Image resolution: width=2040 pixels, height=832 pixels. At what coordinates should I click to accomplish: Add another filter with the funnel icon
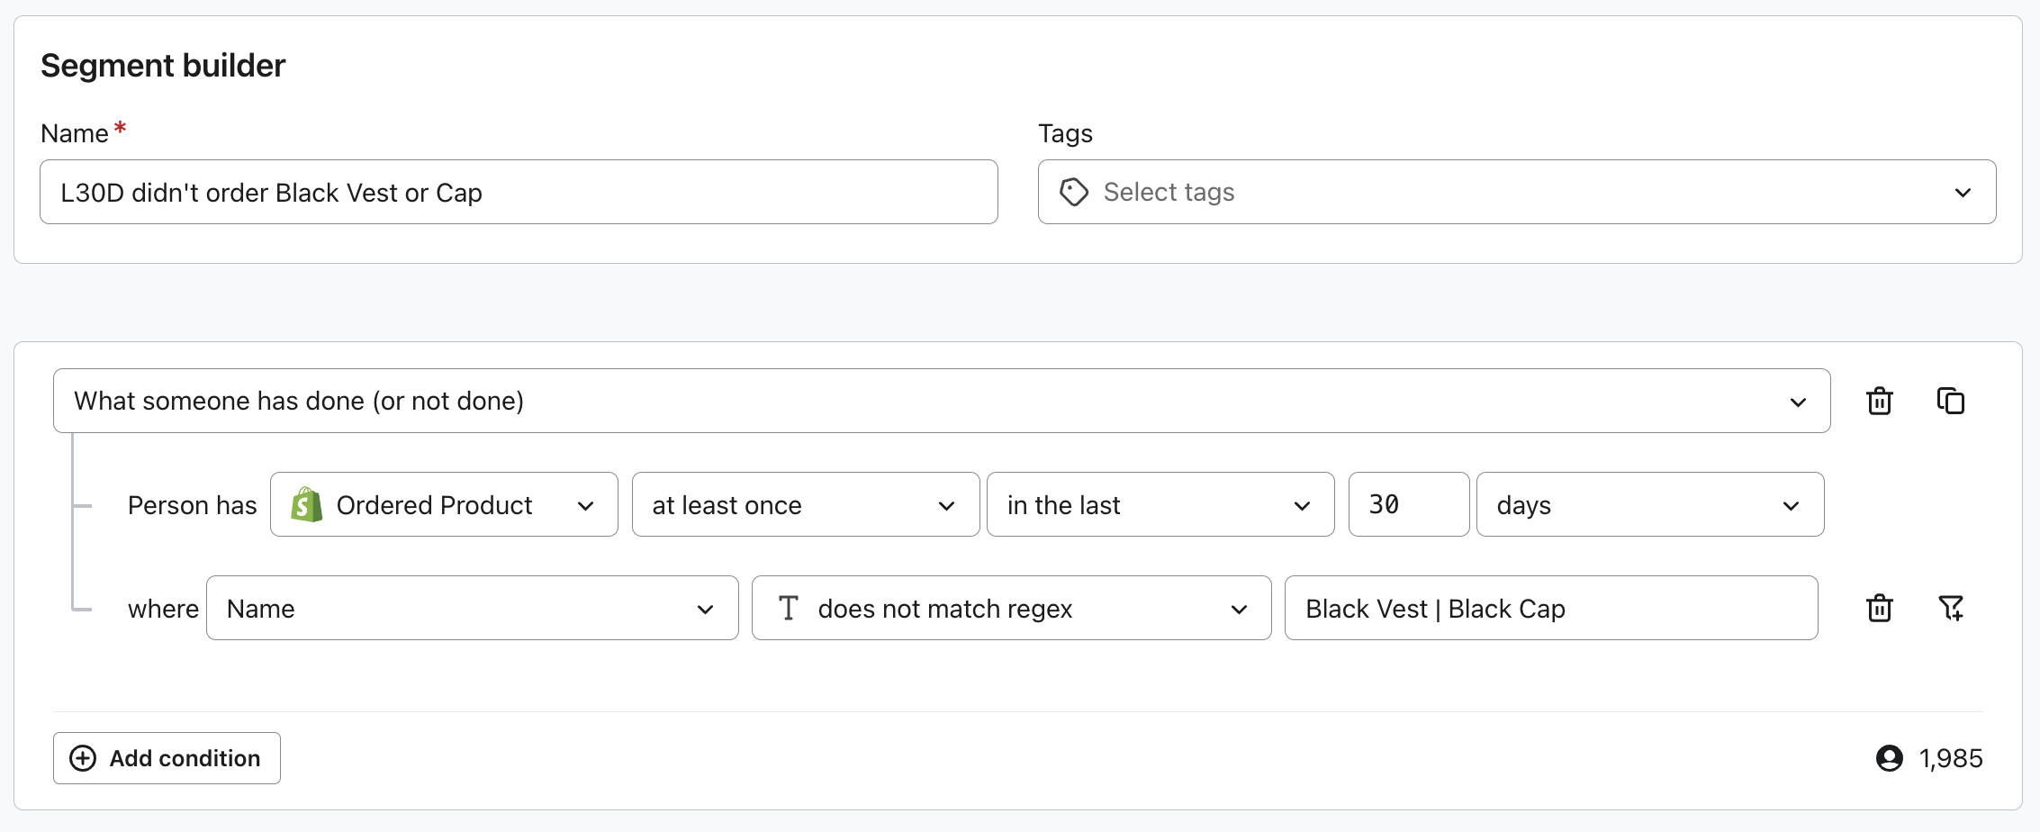pyautogui.click(x=1950, y=609)
